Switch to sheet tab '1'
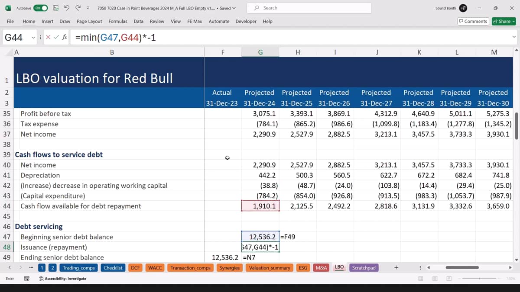This screenshot has width=520, height=292. pos(42,268)
